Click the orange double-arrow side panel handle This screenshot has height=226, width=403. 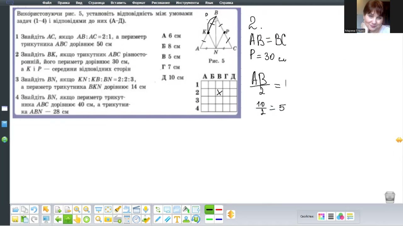click(399, 140)
